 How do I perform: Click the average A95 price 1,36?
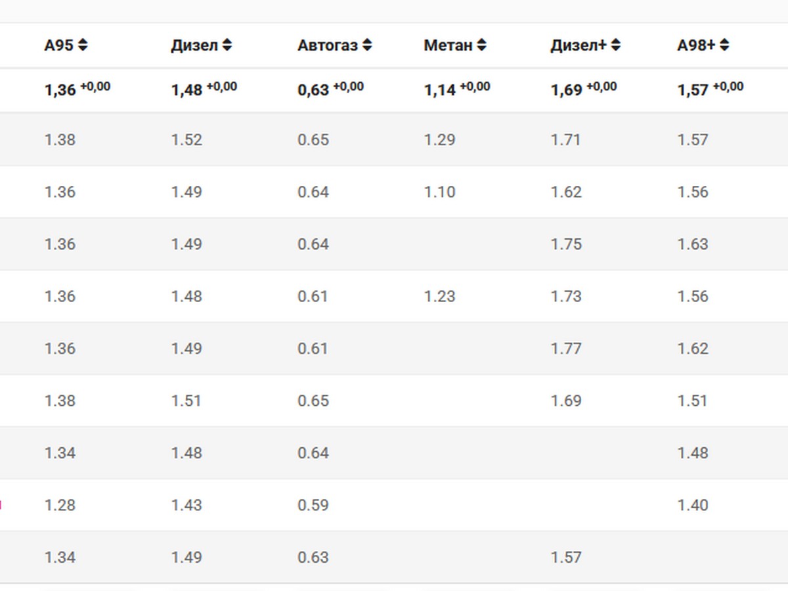click(60, 90)
